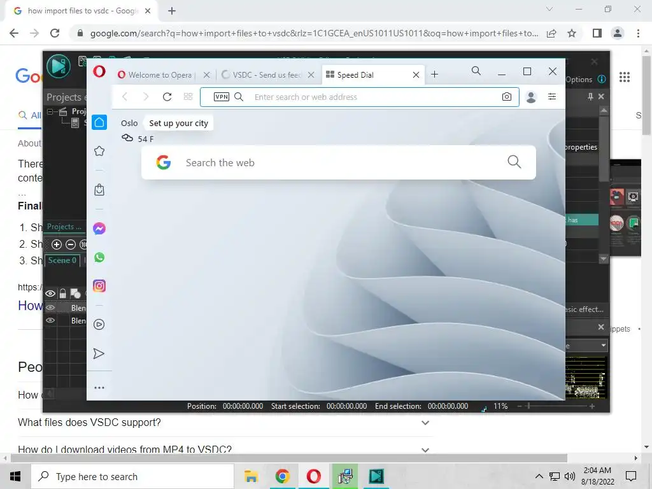Select the Projects explorer tab in VSDC

(64, 227)
